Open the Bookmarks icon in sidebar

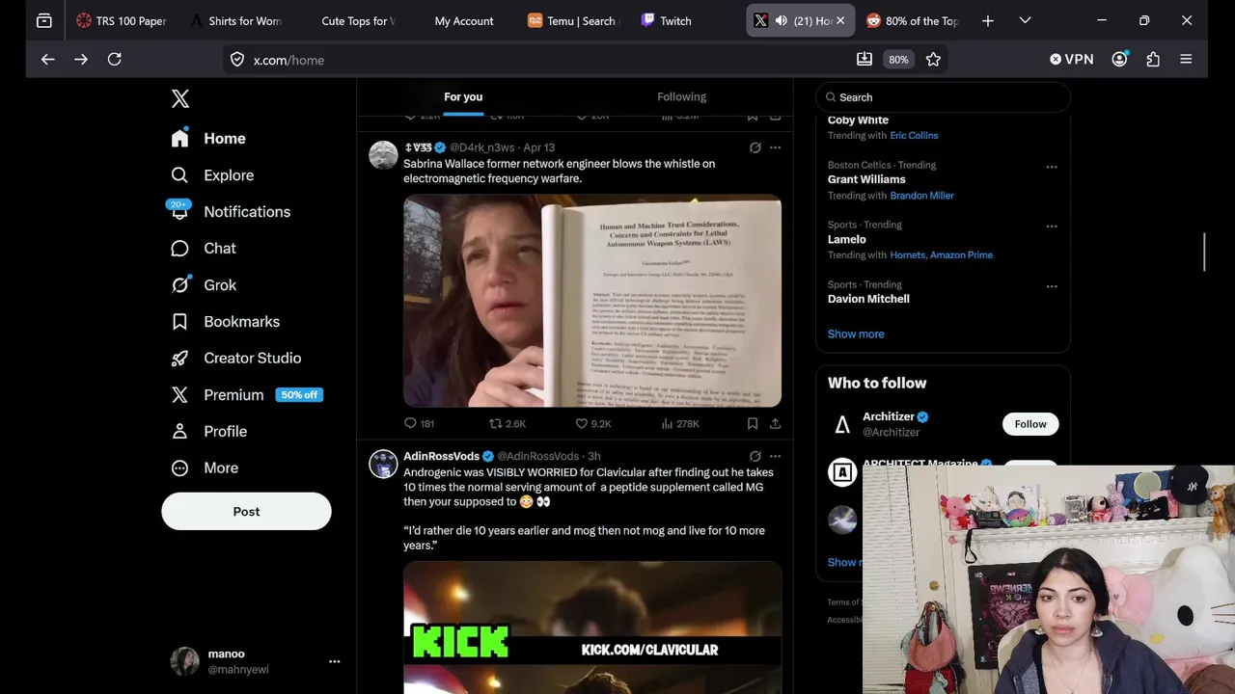pos(179,321)
